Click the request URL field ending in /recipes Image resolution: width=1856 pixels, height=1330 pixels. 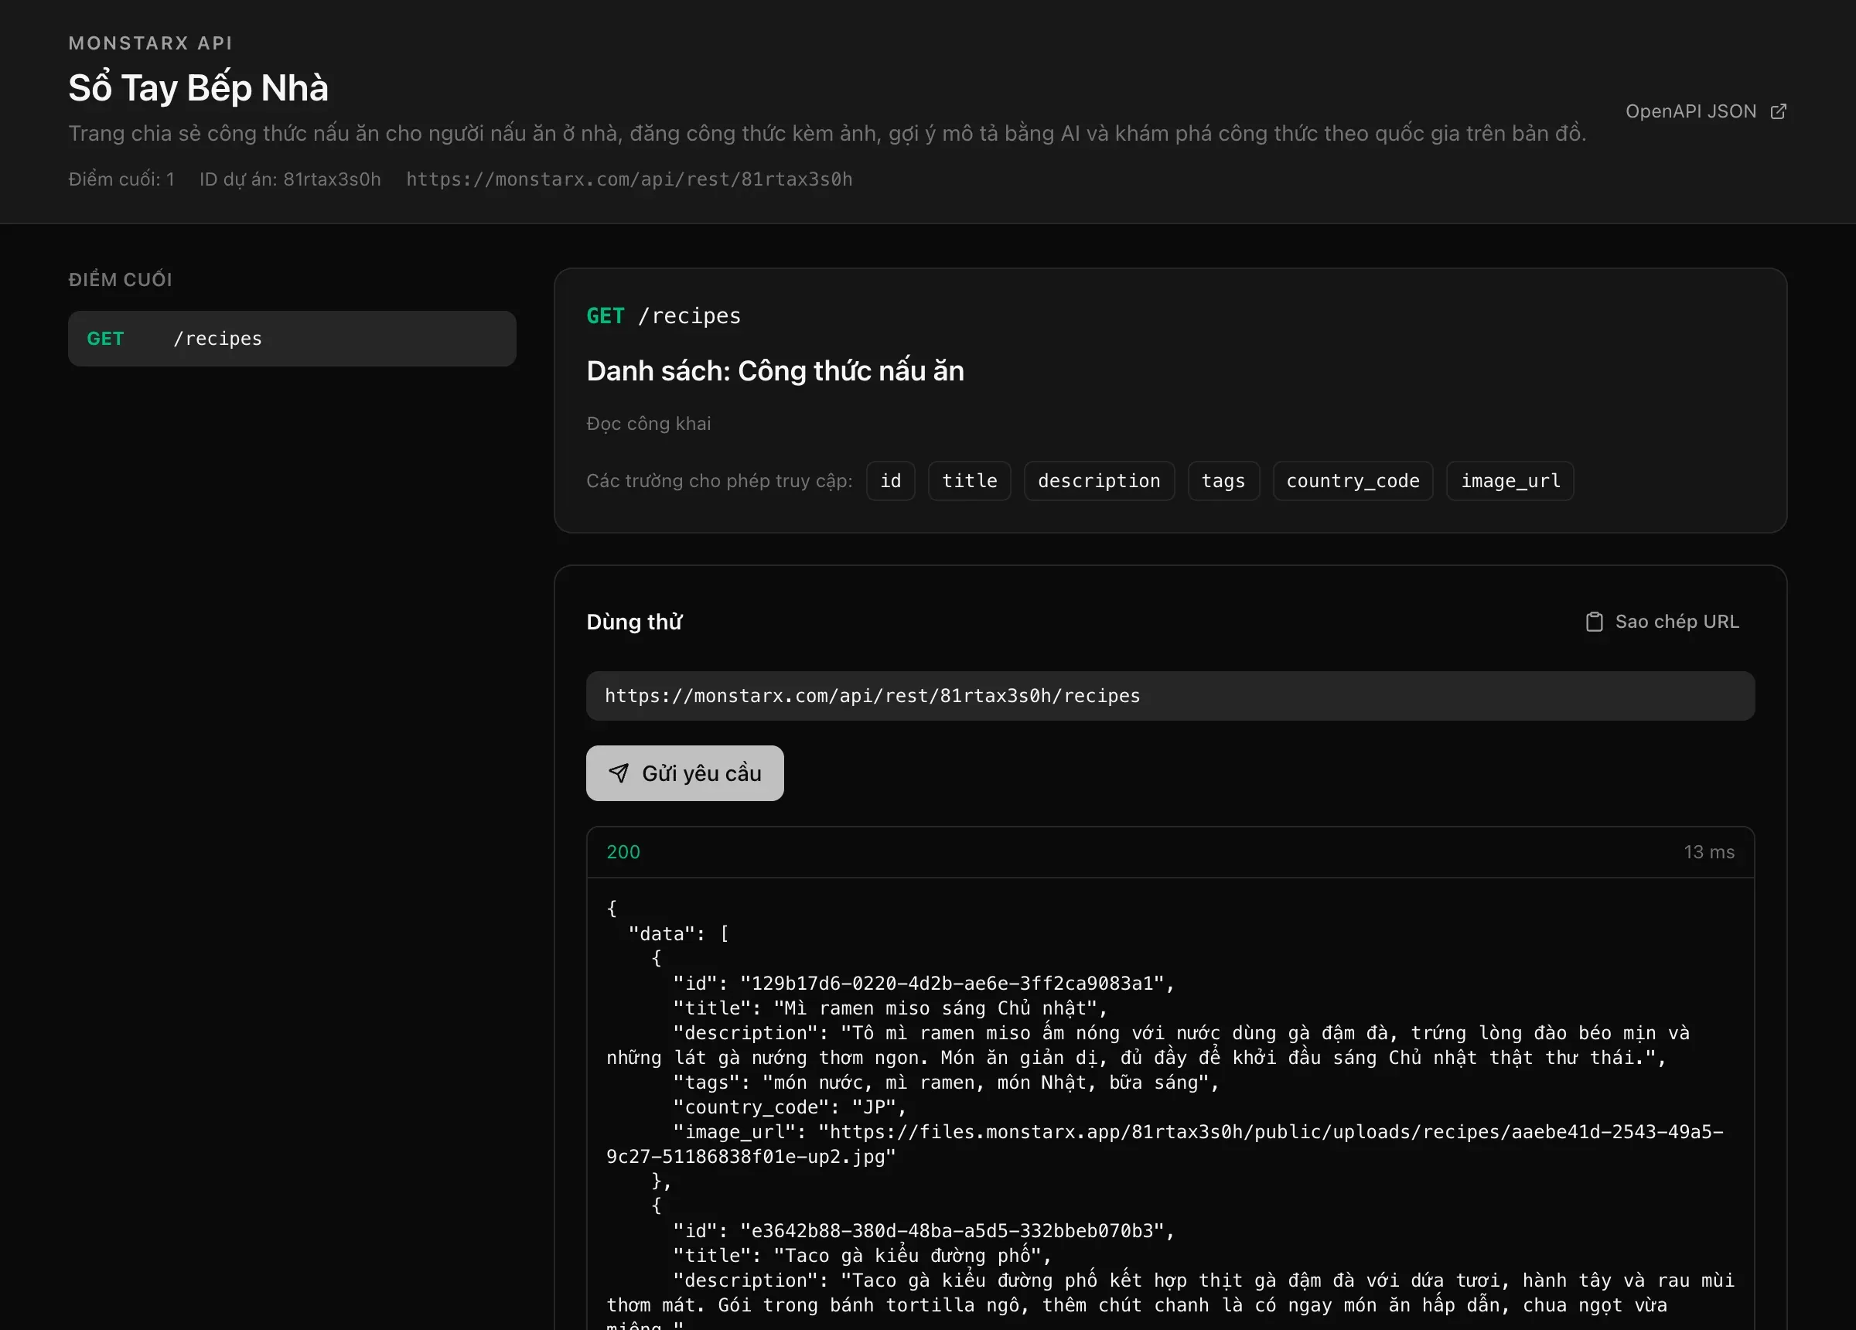pyautogui.click(x=1170, y=696)
